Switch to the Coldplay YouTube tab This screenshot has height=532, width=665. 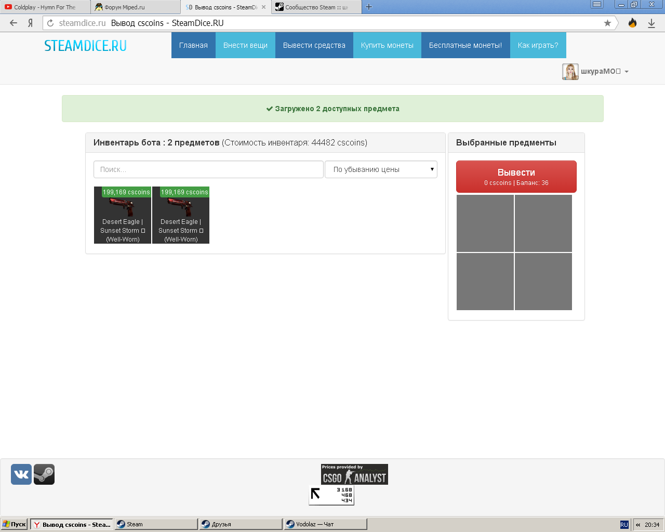tap(45, 7)
